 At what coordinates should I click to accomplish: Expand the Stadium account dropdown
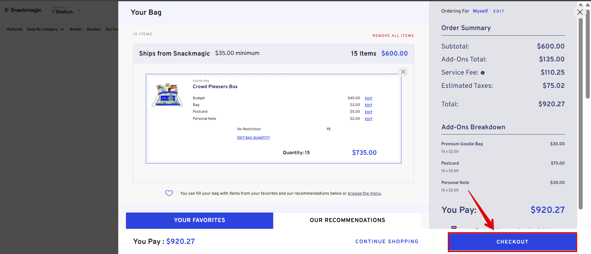pyautogui.click(x=79, y=10)
